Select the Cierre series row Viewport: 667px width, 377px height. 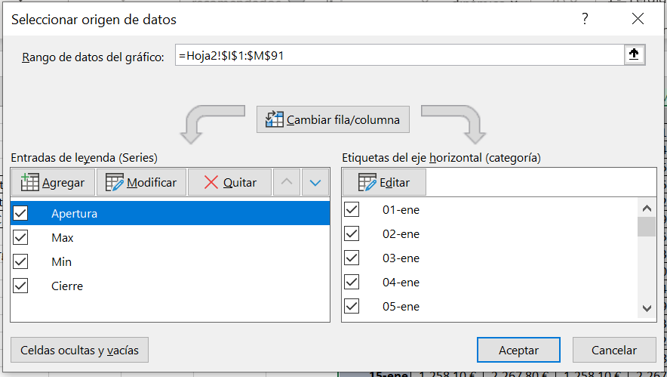[x=171, y=286]
